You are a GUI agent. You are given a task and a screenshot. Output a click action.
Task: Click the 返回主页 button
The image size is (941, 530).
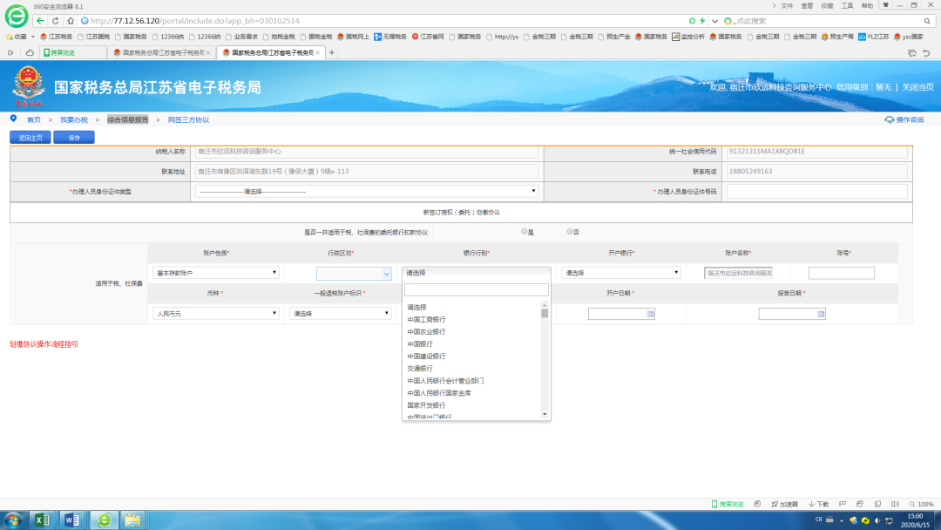(x=30, y=138)
